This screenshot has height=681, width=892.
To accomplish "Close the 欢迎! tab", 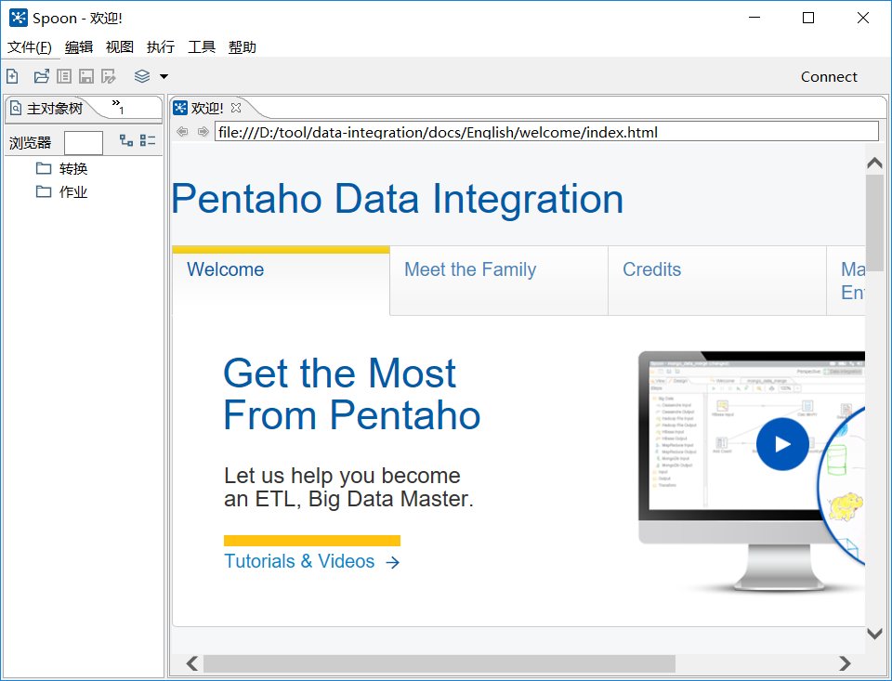I will (236, 108).
